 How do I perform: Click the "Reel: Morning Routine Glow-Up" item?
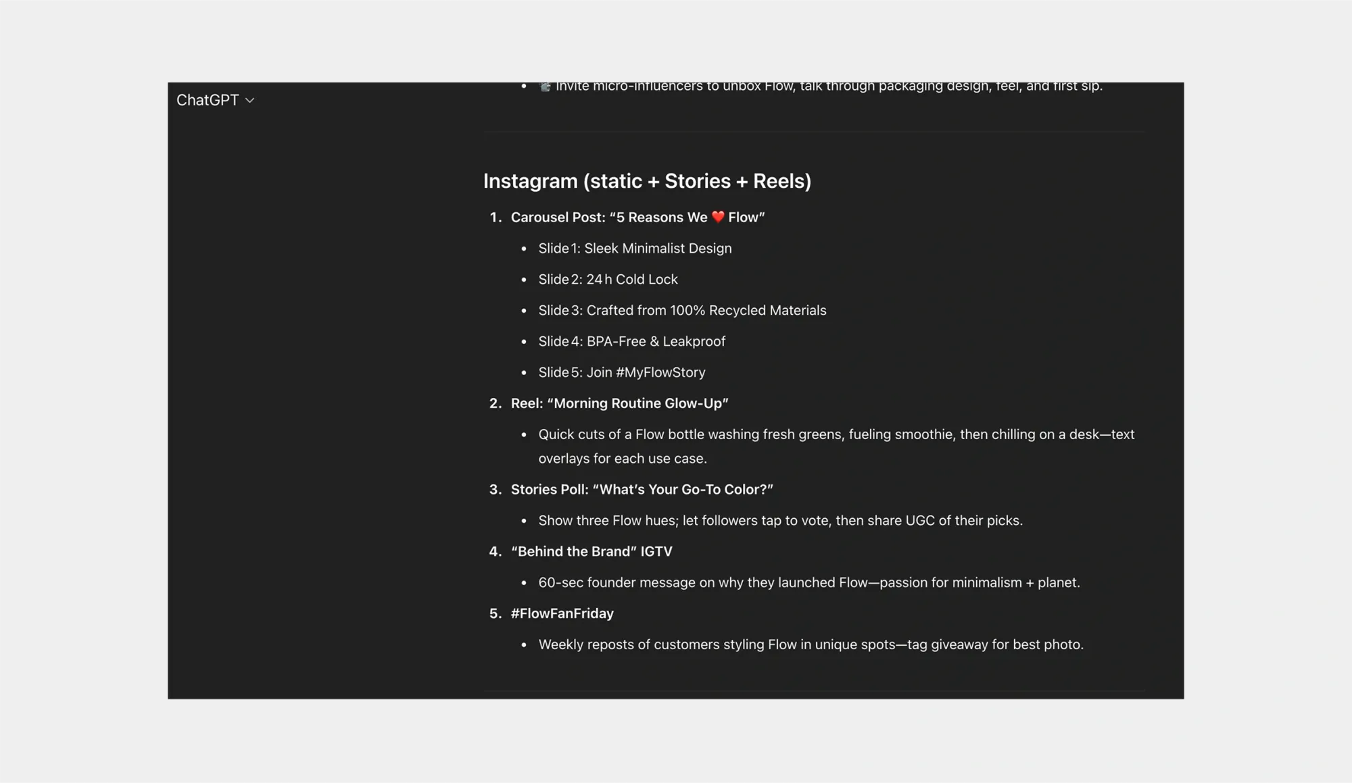(x=619, y=404)
